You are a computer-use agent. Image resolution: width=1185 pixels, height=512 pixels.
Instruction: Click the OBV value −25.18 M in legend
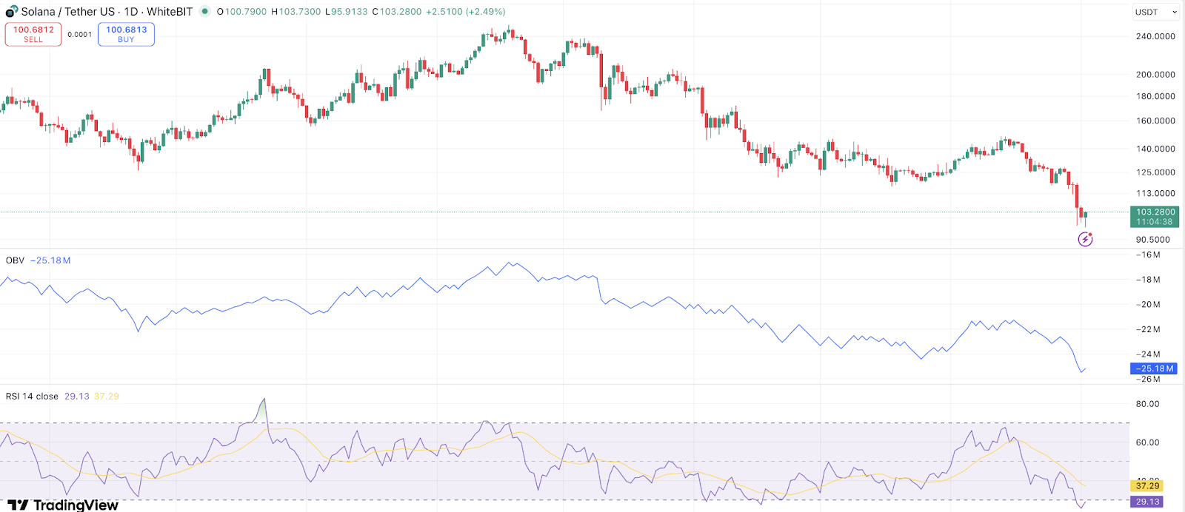tap(50, 260)
